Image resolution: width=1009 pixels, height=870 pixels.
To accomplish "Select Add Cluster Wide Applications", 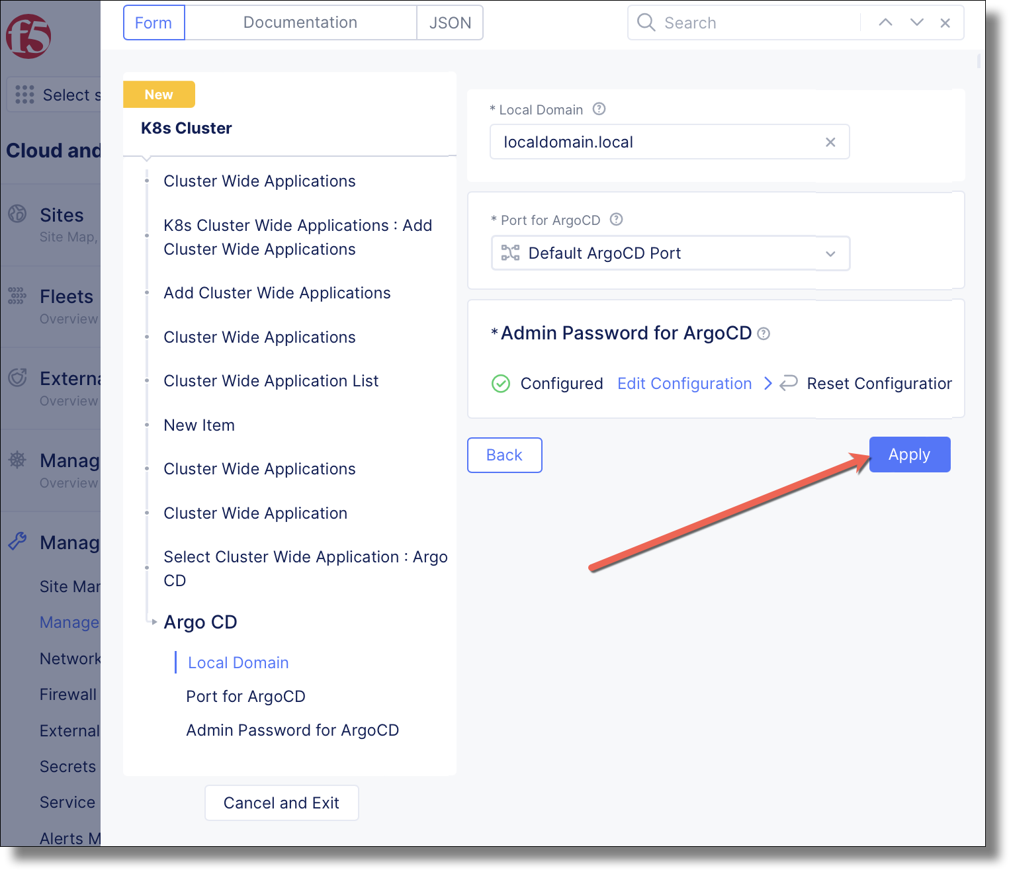I will click(277, 293).
